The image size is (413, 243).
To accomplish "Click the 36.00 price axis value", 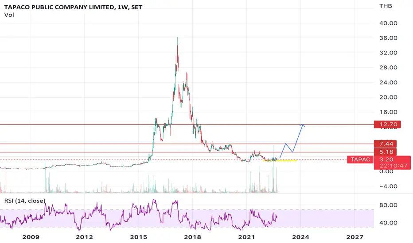I will click(x=388, y=38).
